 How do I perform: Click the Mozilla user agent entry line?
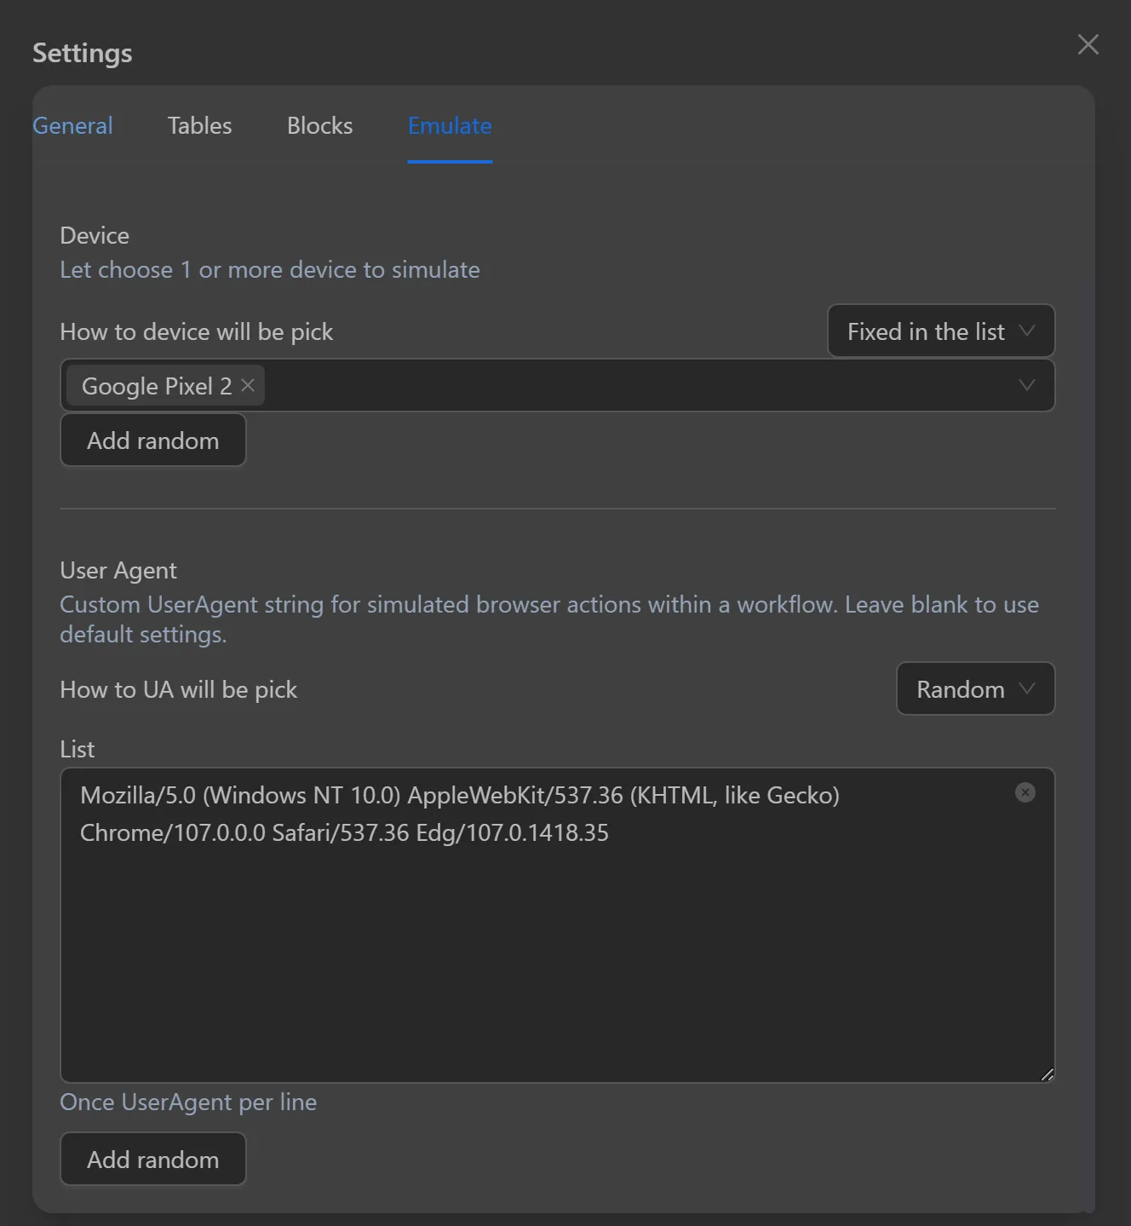pyautogui.click(x=460, y=795)
